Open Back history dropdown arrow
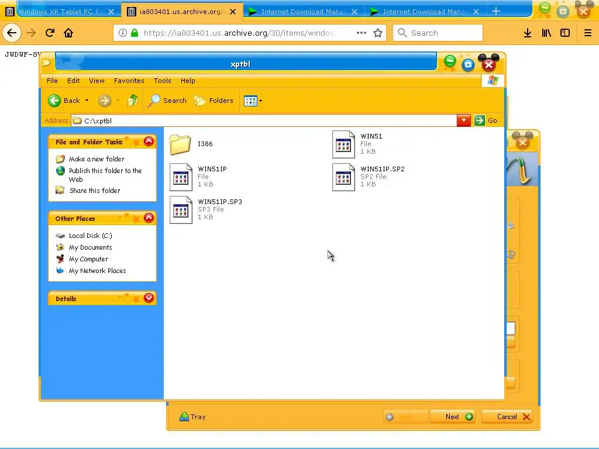This screenshot has width=599, height=449. click(x=87, y=101)
